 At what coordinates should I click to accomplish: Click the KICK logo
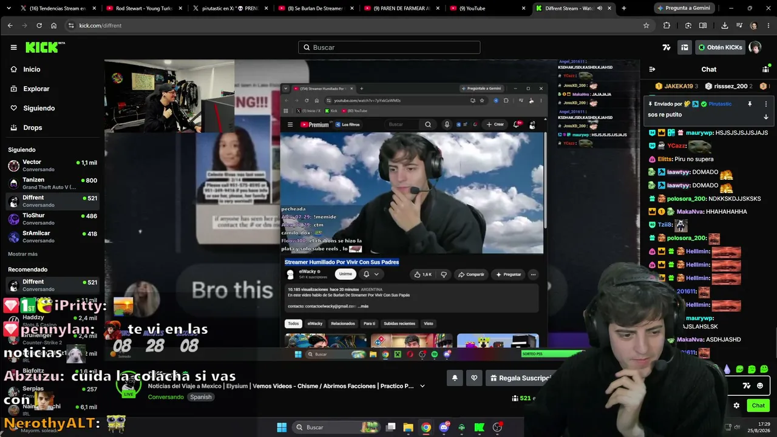click(x=45, y=47)
